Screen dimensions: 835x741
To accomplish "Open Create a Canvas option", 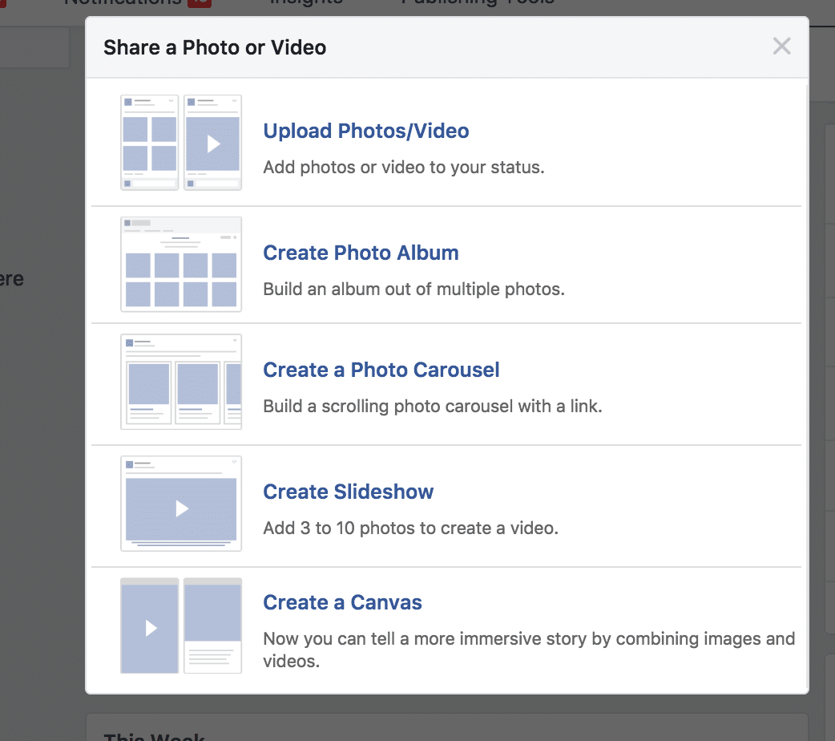I will pyautogui.click(x=342, y=602).
